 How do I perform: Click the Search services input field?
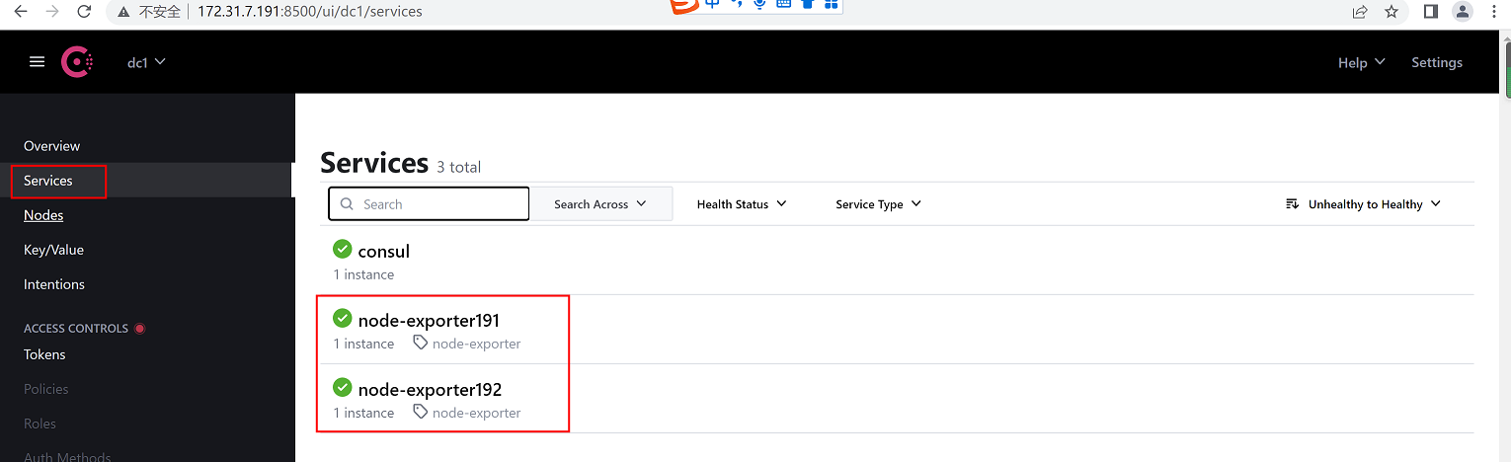tap(429, 204)
